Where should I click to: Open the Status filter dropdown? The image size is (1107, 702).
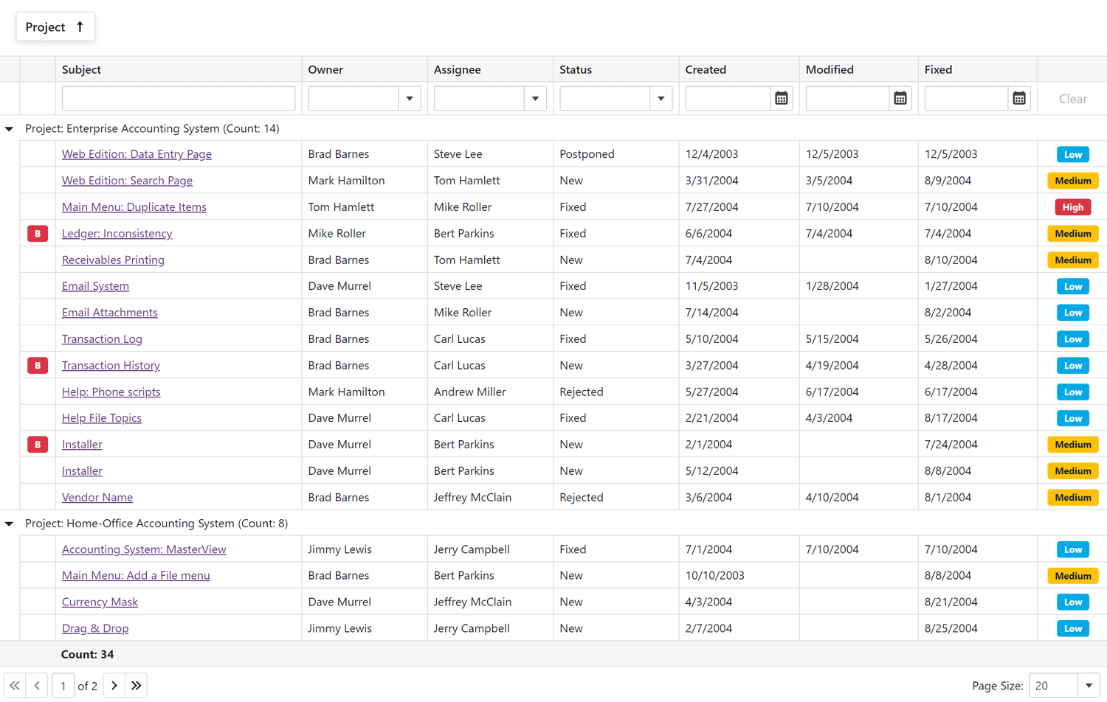click(x=661, y=99)
